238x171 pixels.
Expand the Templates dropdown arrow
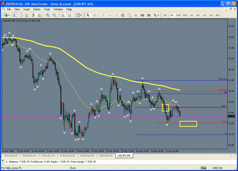point(81,15)
